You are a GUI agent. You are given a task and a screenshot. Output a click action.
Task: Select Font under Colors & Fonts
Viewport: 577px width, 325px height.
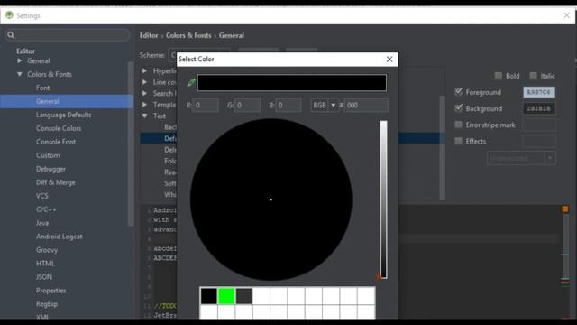(42, 88)
